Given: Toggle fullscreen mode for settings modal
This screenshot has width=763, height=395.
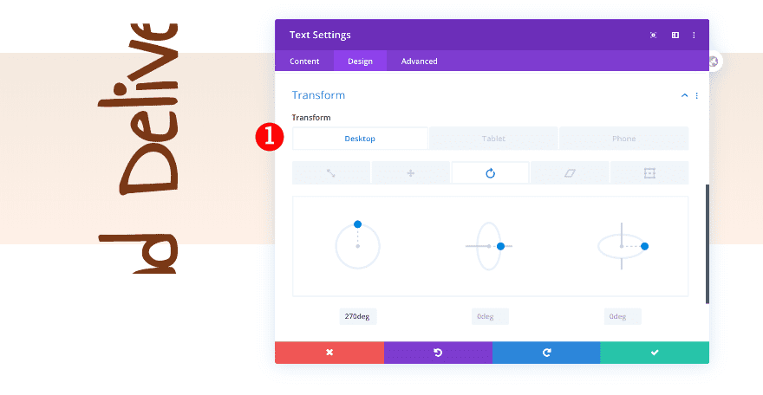Looking at the screenshot, I should [653, 35].
